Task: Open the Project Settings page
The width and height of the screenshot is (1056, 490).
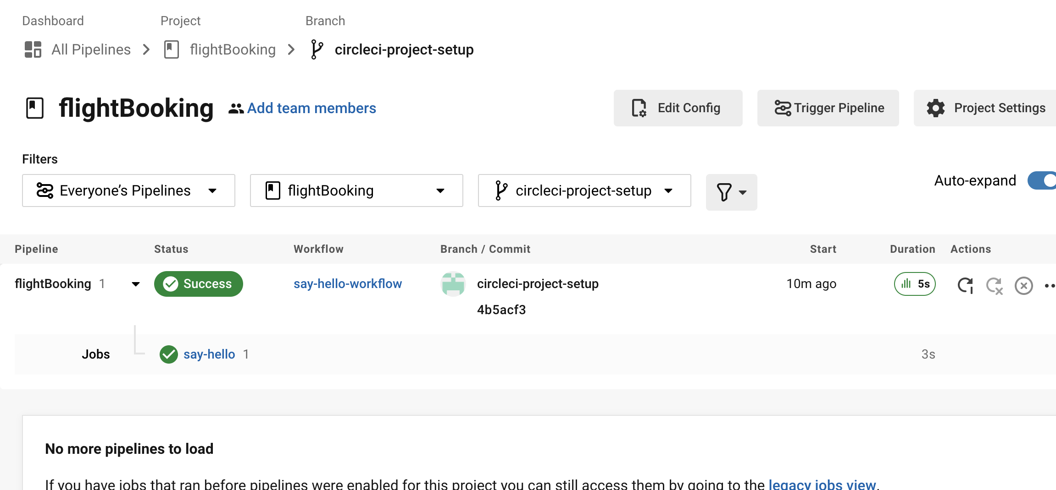Action: (x=987, y=108)
